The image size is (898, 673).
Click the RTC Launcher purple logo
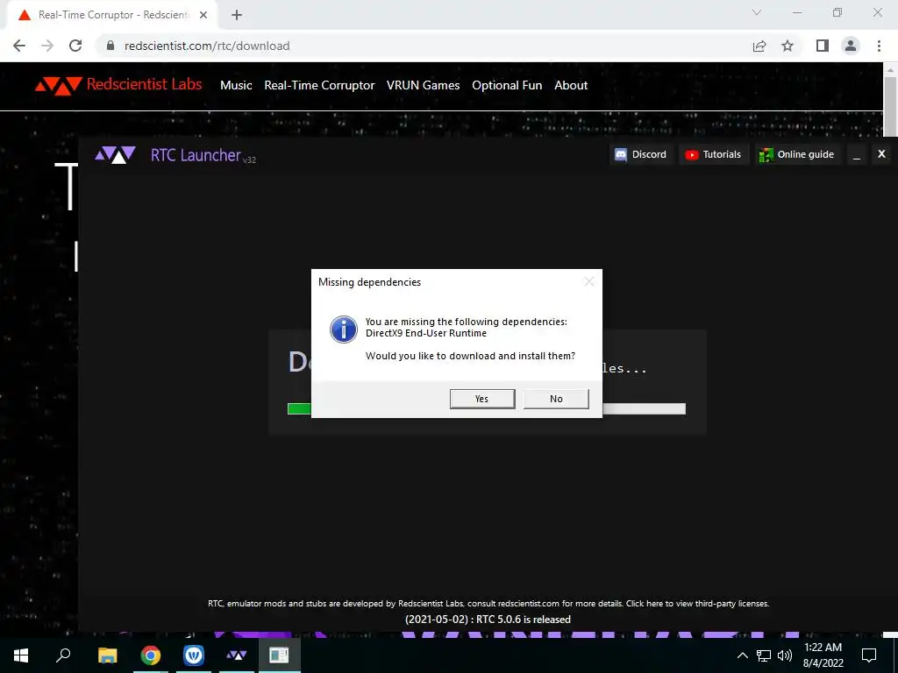(115, 154)
